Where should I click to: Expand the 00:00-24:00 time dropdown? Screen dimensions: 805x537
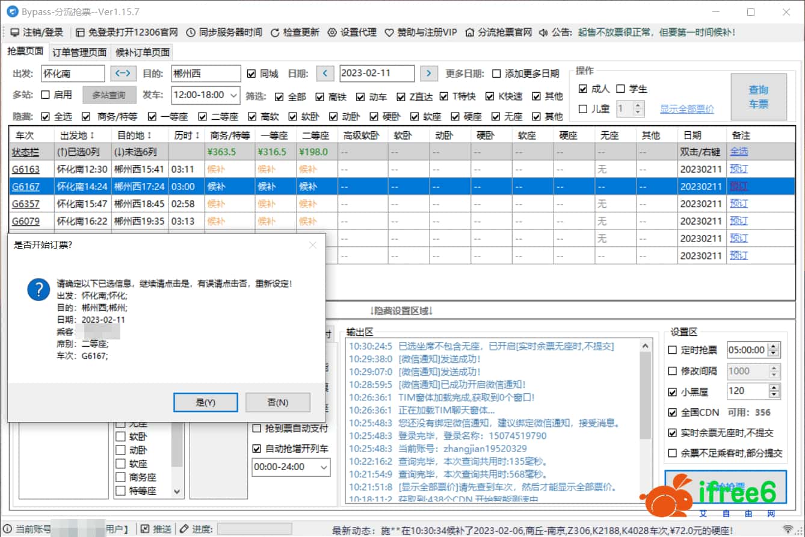tap(324, 467)
